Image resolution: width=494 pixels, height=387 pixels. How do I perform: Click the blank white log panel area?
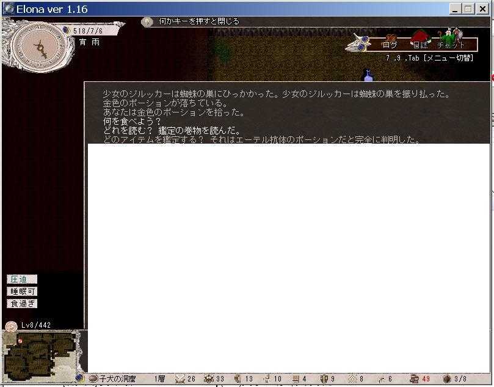point(289,258)
